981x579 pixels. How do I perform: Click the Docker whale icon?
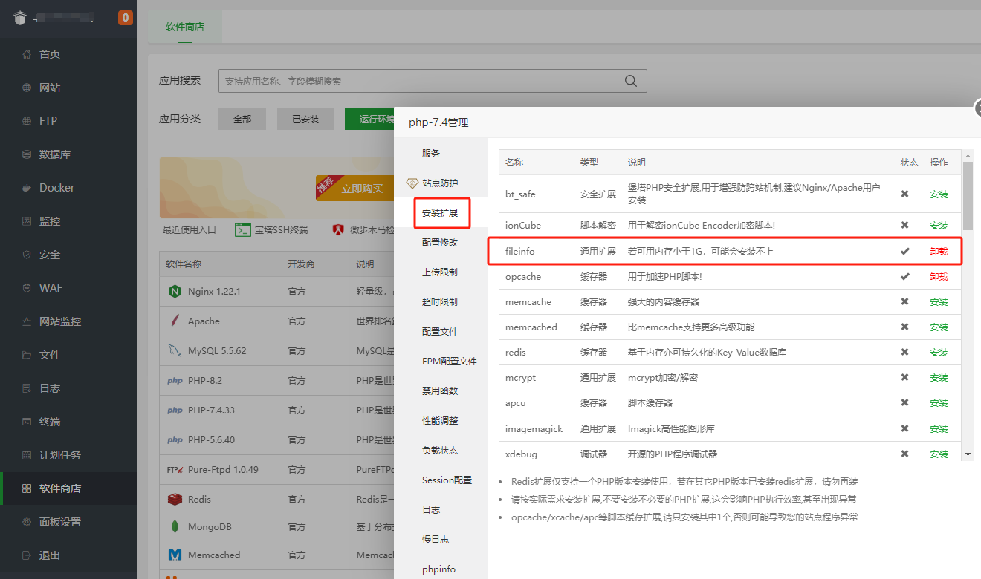(27, 188)
